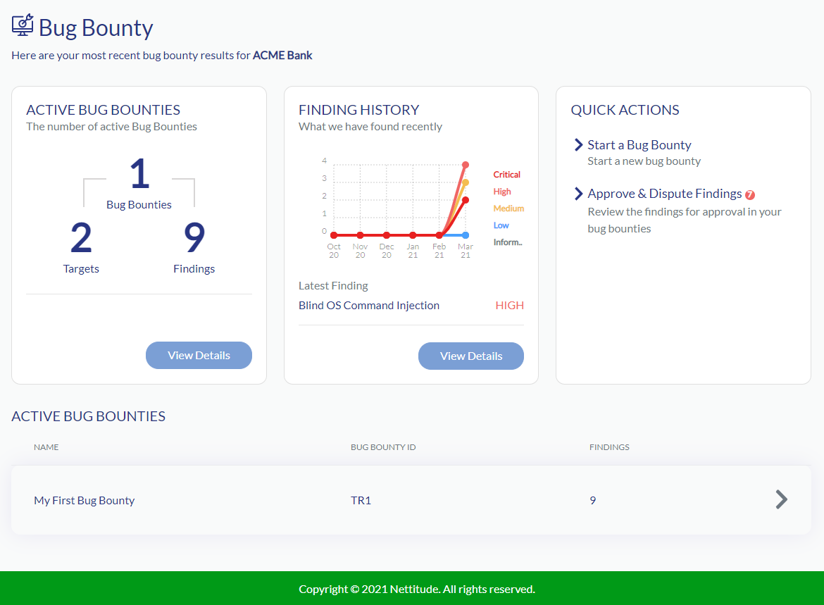Click the Targets count 2
Screen dimensions: 824x605
coord(81,237)
